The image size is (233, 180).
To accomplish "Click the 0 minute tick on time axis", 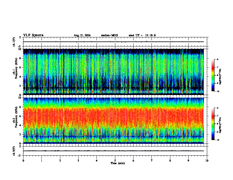I will pyautogui.click(x=23, y=161).
